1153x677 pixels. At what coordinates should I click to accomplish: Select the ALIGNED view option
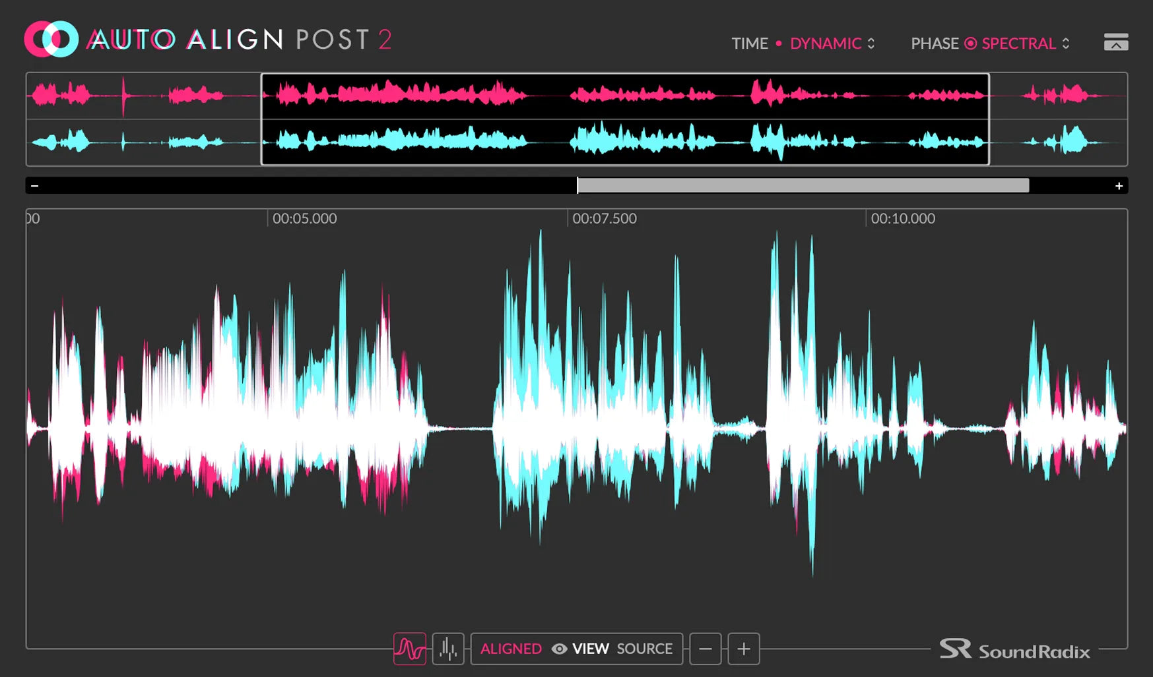[511, 649]
